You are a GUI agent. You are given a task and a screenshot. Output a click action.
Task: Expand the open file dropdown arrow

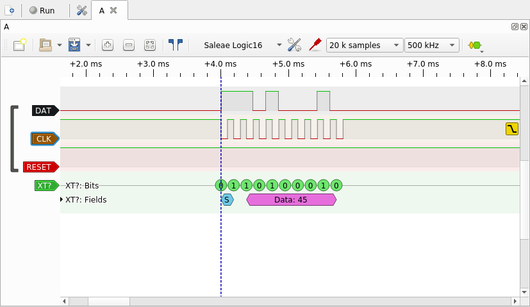click(x=60, y=45)
